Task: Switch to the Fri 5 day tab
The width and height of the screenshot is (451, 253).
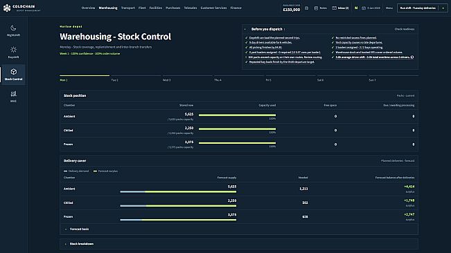Action: point(290,78)
